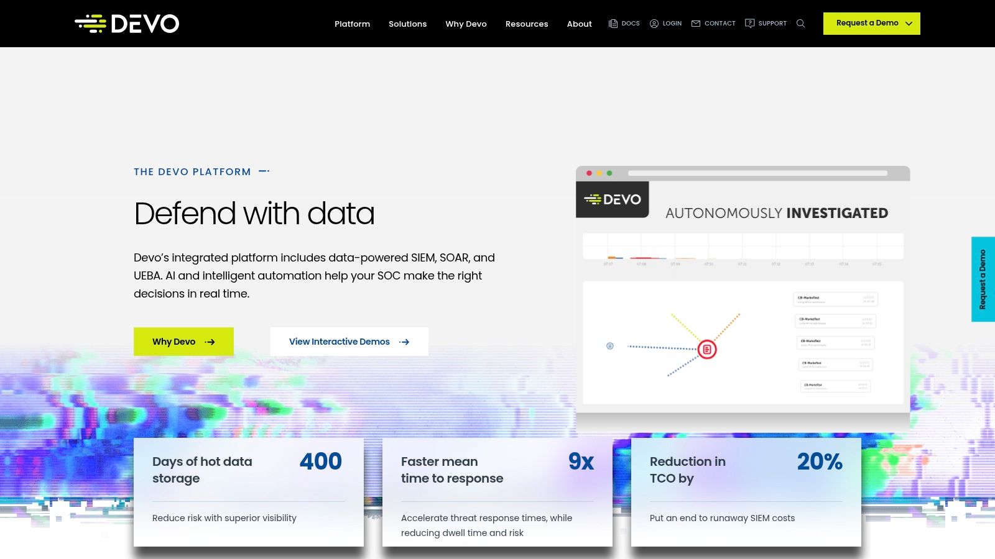995x559 pixels.
Task: Open the Why Devo navigation menu
Action: pos(466,24)
